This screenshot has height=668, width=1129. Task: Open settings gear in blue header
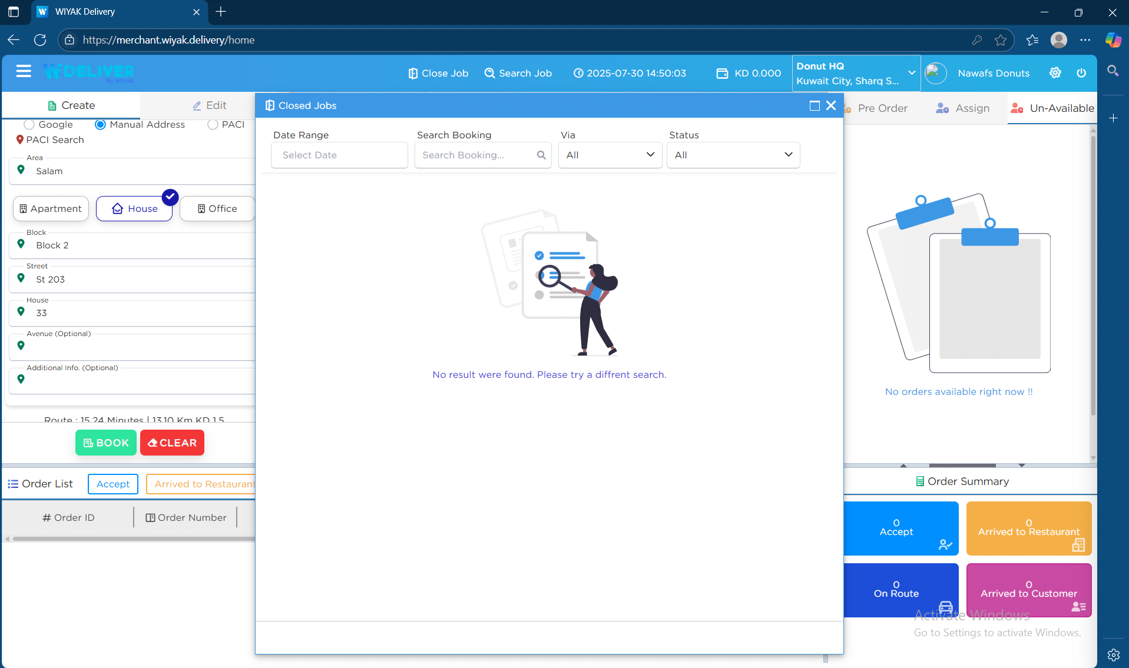click(x=1055, y=73)
